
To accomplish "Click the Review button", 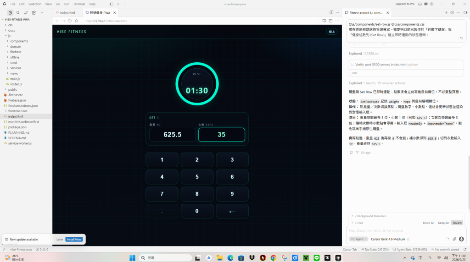I will [457, 223].
